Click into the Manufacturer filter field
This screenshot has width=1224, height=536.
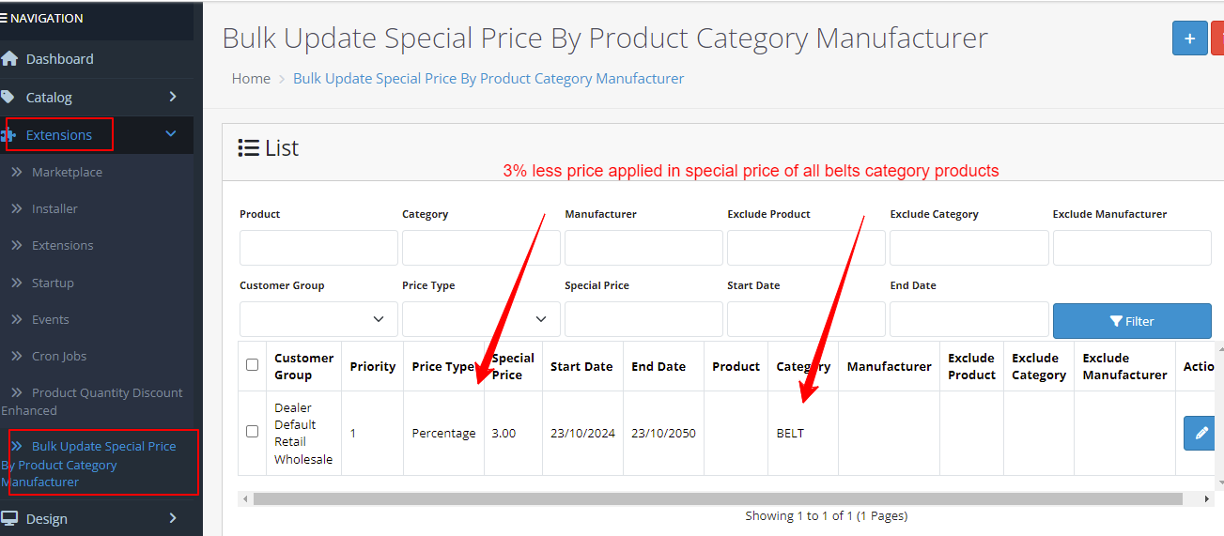[643, 248]
